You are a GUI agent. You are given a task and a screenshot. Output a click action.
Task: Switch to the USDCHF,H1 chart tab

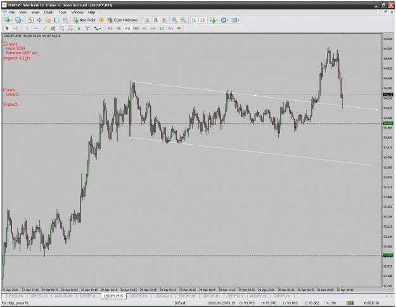click(138, 296)
